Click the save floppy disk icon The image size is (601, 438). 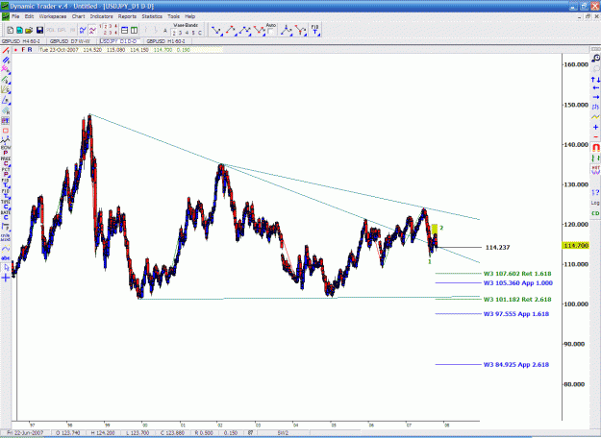[x=39, y=30]
